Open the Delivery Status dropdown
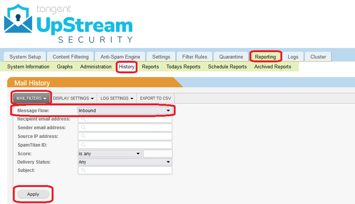This screenshot has width=355, height=204. click(125, 162)
